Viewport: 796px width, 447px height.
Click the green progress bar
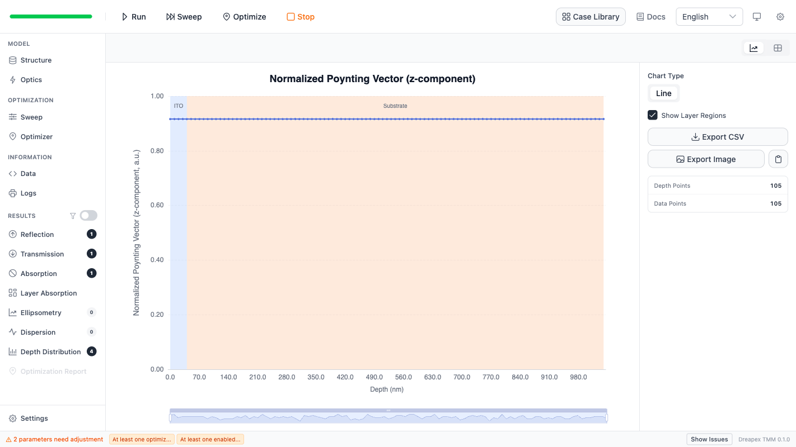tap(50, 16)
